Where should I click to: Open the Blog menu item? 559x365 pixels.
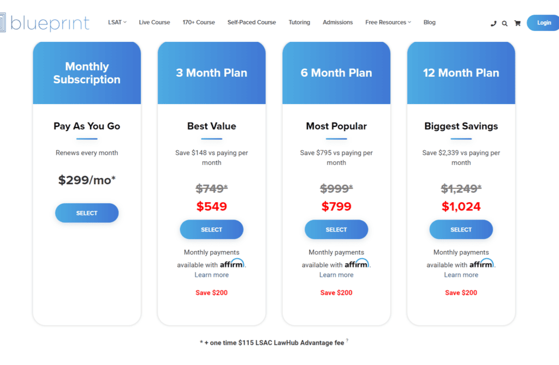pyautogui.click(x=429, y=22)
